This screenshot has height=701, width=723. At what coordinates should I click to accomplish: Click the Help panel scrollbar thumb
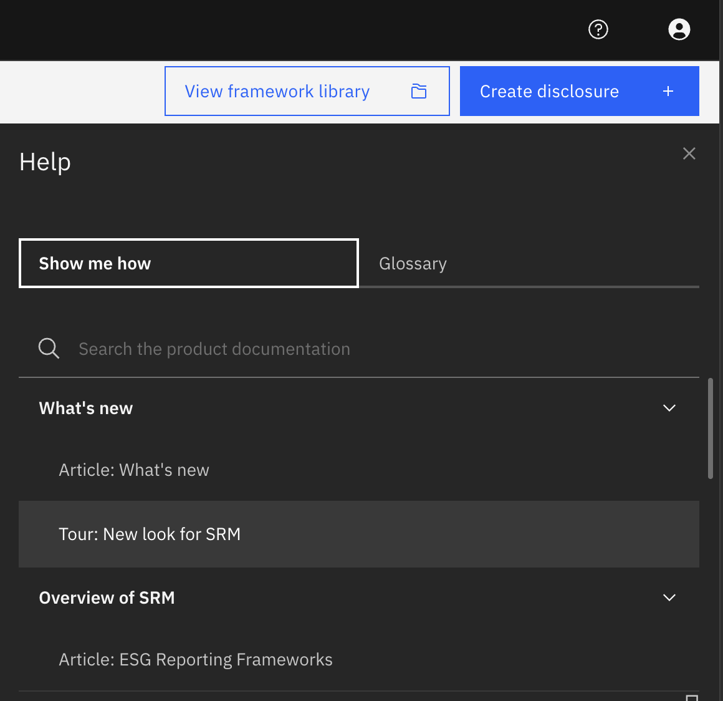pyautogui.click(x=711, y=428)
